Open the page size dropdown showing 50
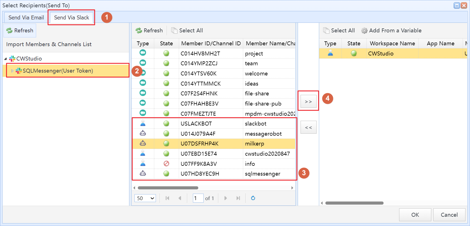Screen dimensions: 470x226 tap(145, 198)
